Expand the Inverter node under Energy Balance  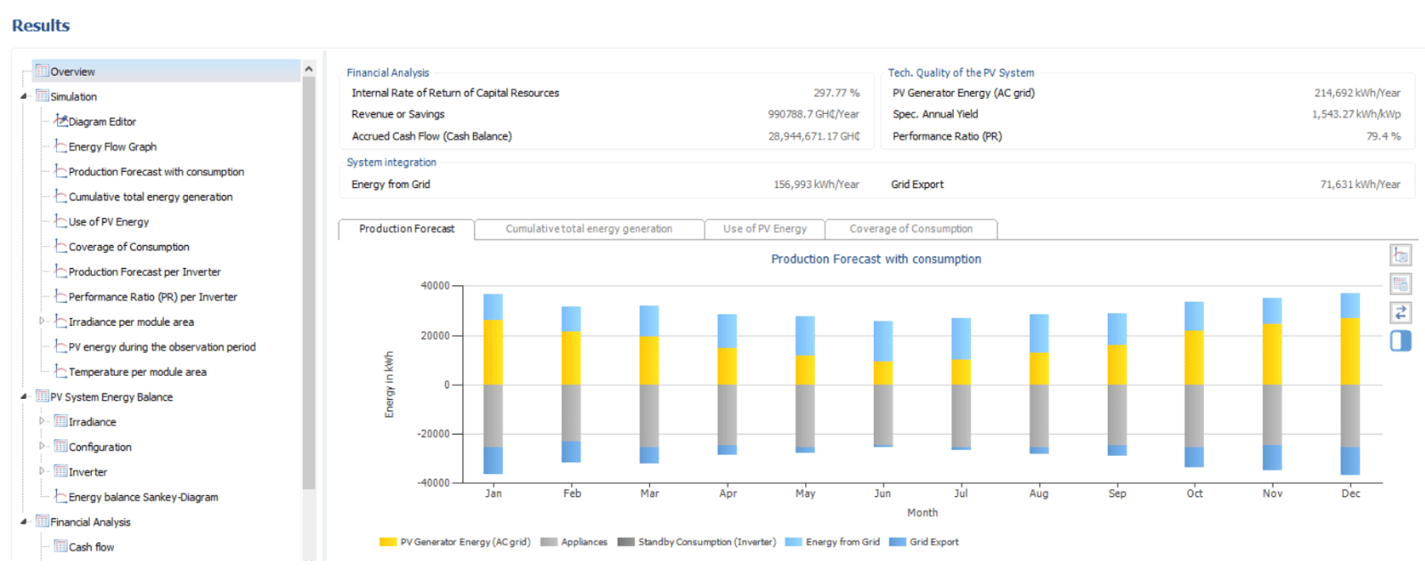(42, 471)
